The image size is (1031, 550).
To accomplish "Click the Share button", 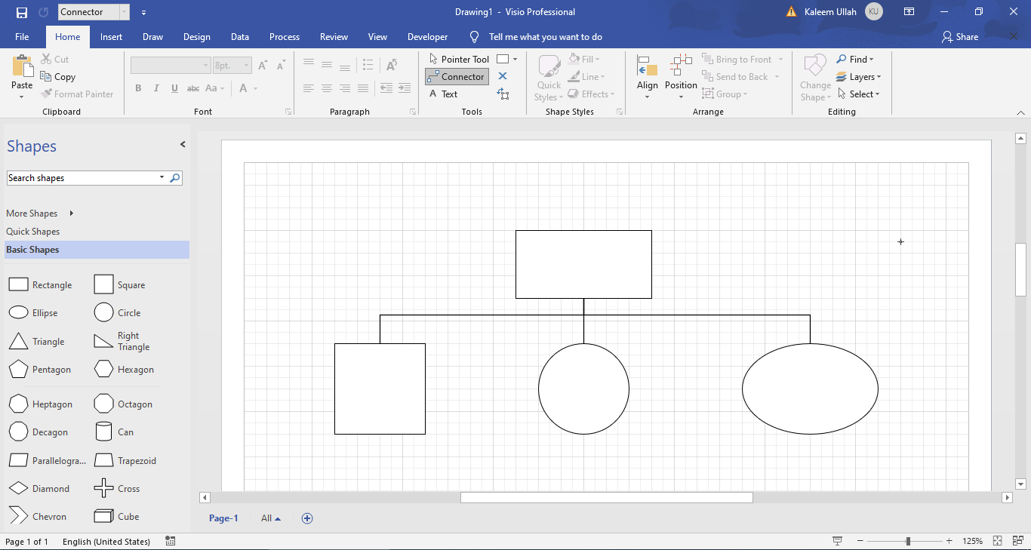I will coord(959,36).
